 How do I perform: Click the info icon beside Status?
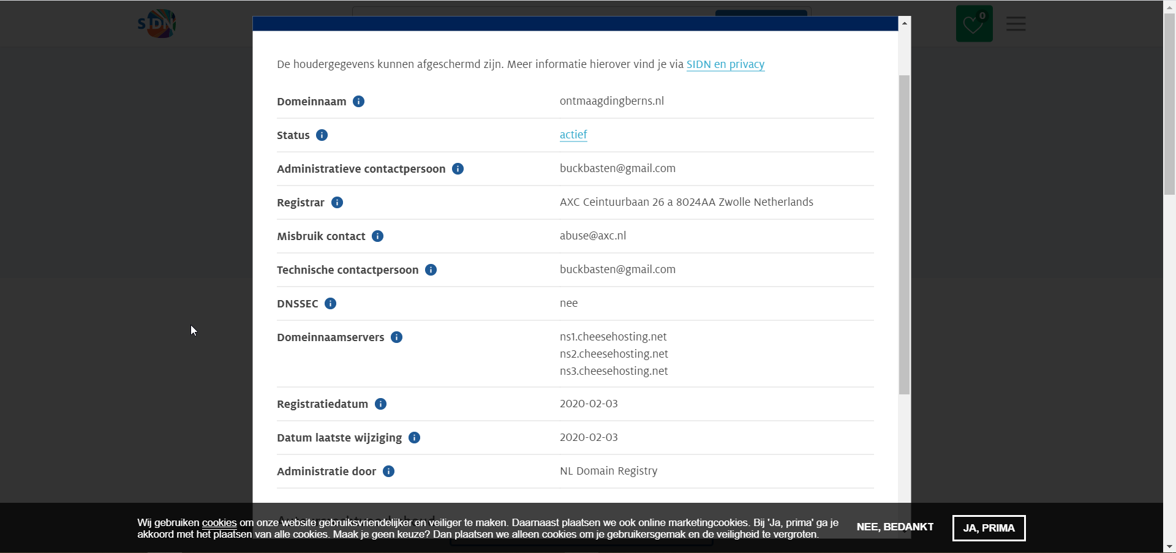322,135
